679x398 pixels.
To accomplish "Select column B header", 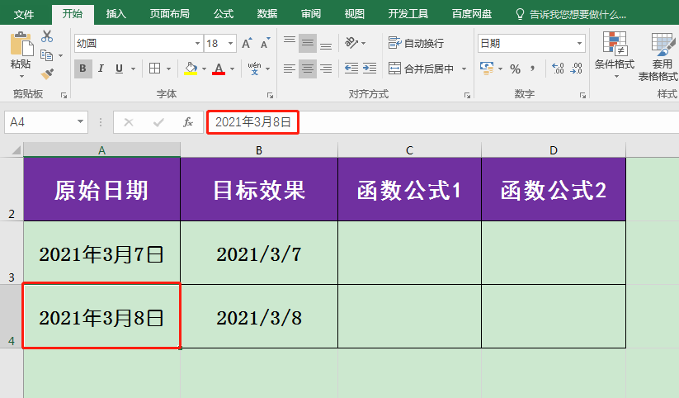I will [x=259, y=150].
